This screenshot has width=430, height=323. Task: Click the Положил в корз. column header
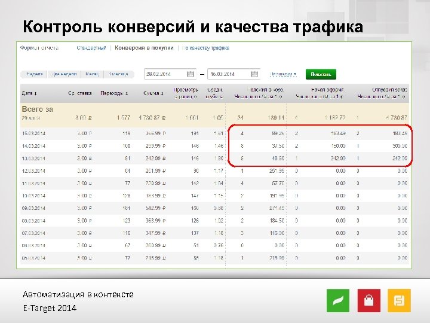[259, 93]
